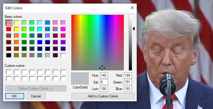Screen dimensions: 213x109
Task: Pick the reddish-brown brick basic color
Action: [9, 36]
